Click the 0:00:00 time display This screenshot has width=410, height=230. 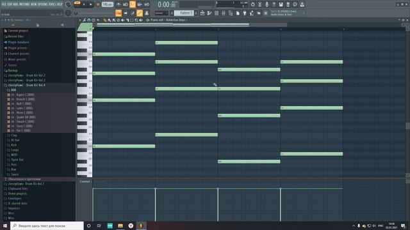(167, 4)
